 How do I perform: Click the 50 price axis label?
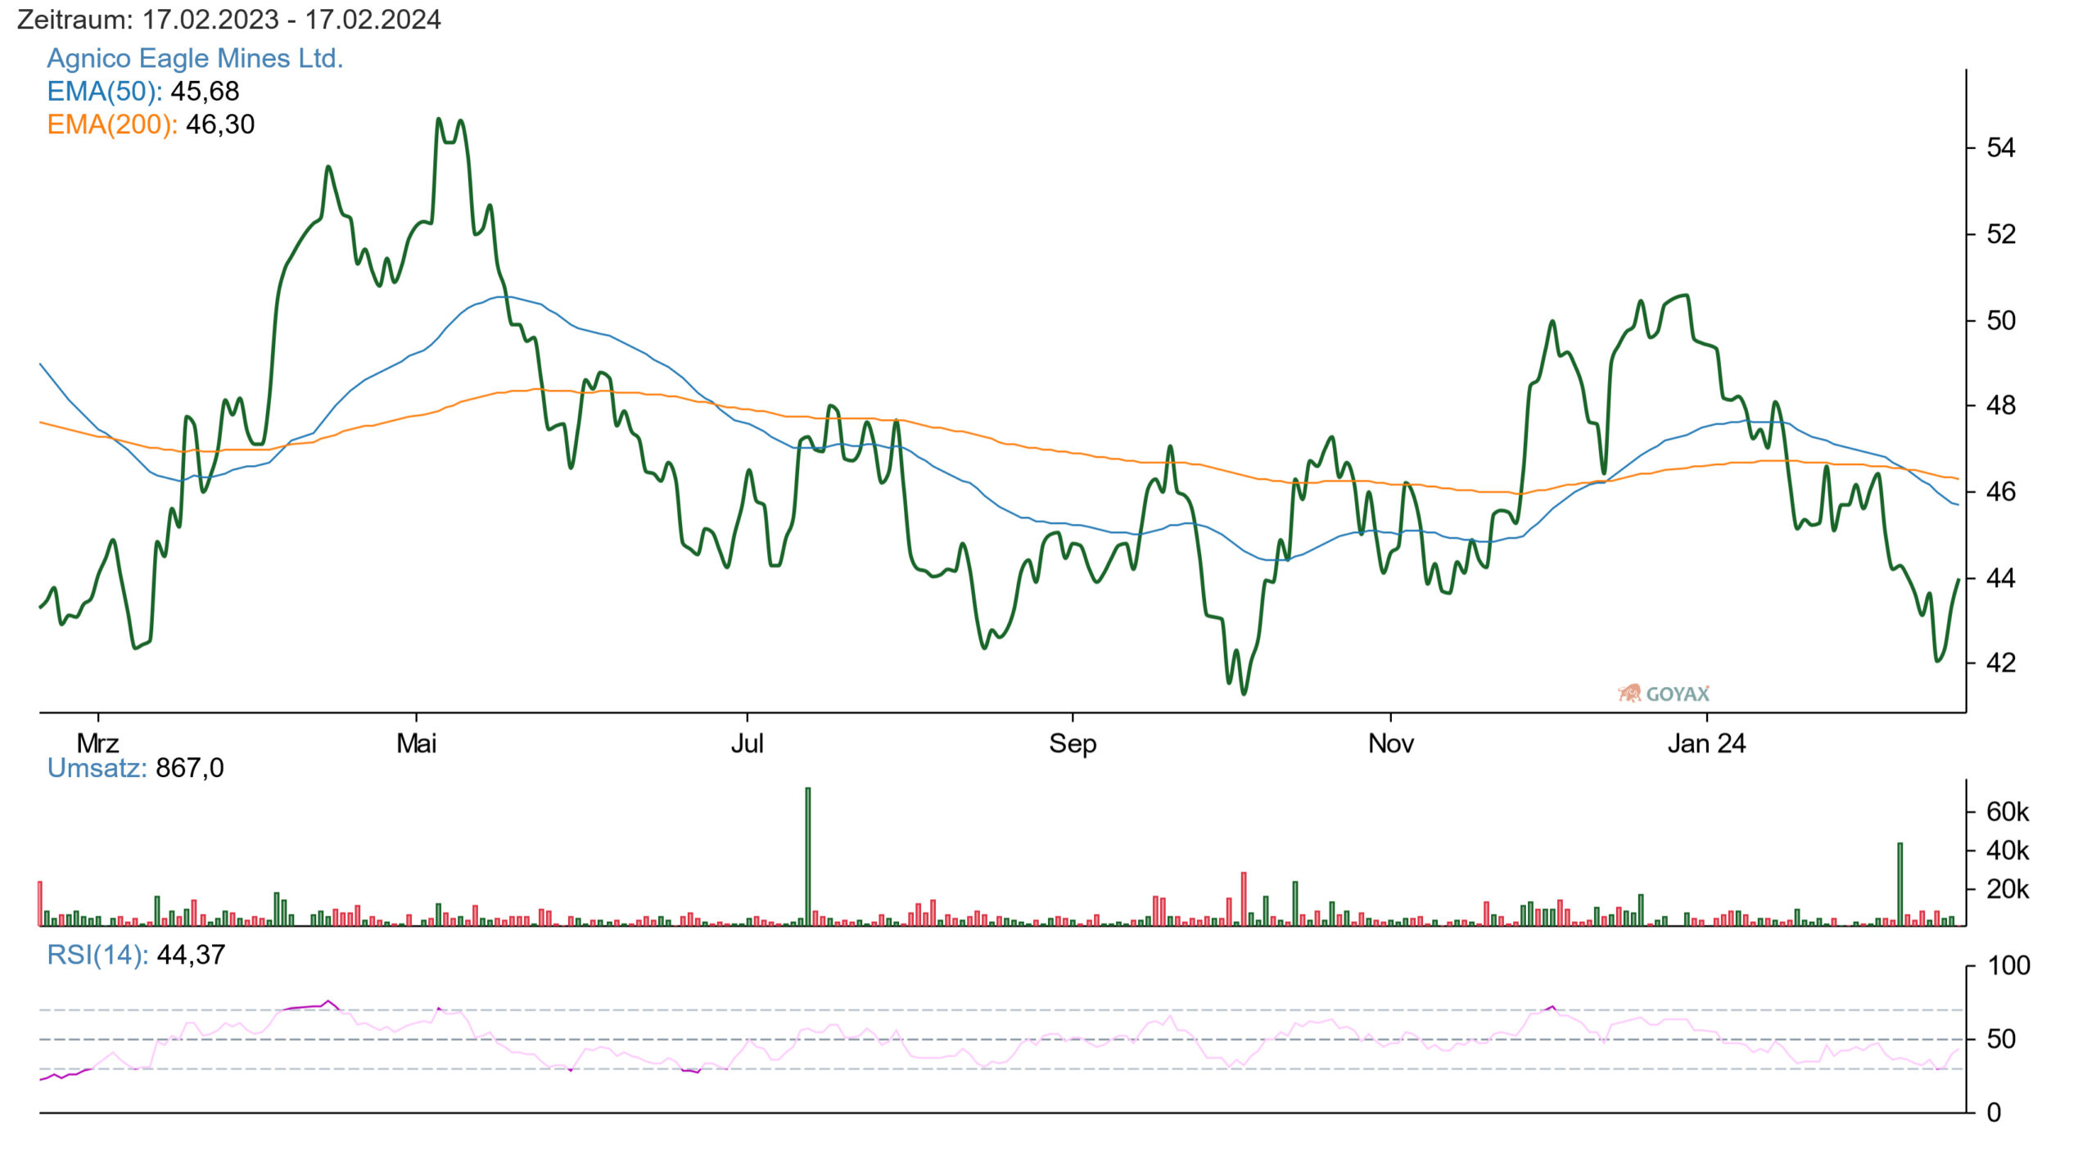coord(2001,320)
